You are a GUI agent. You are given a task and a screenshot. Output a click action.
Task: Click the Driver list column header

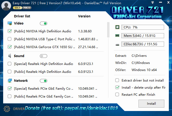point(22,16)
